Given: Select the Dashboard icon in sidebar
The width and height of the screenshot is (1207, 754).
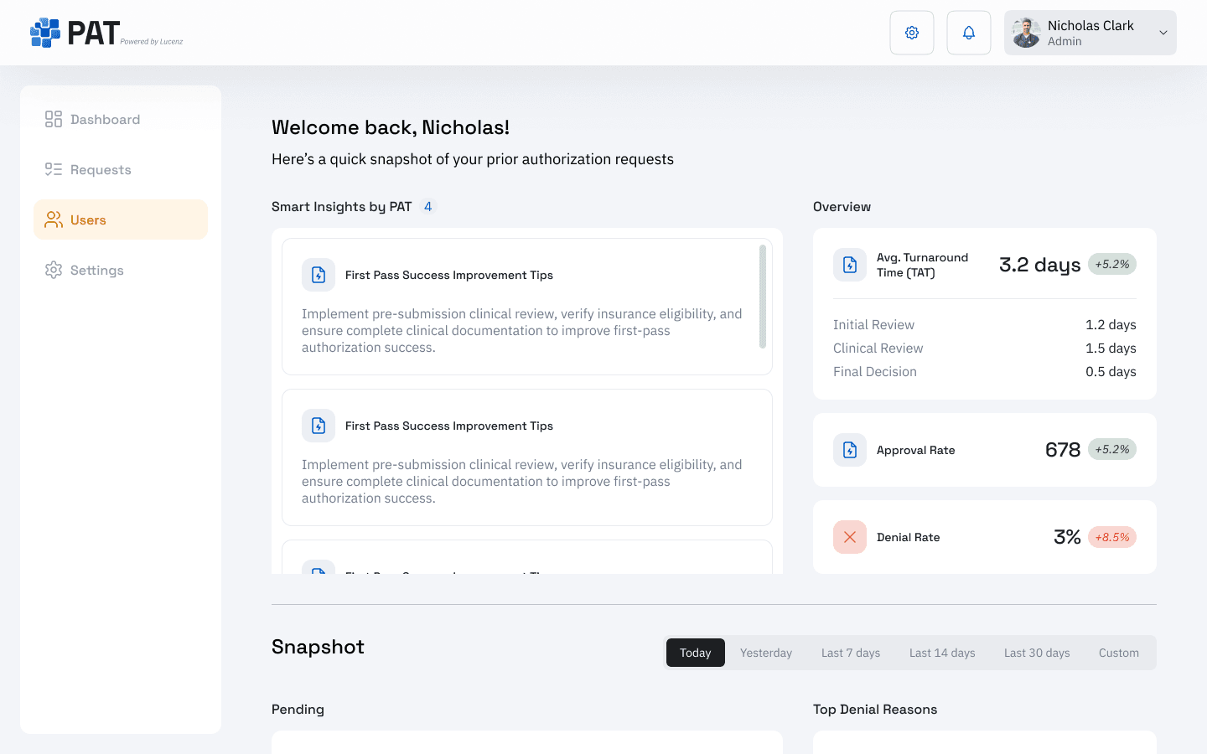Looking at the screenshot, I should point(53,119).
